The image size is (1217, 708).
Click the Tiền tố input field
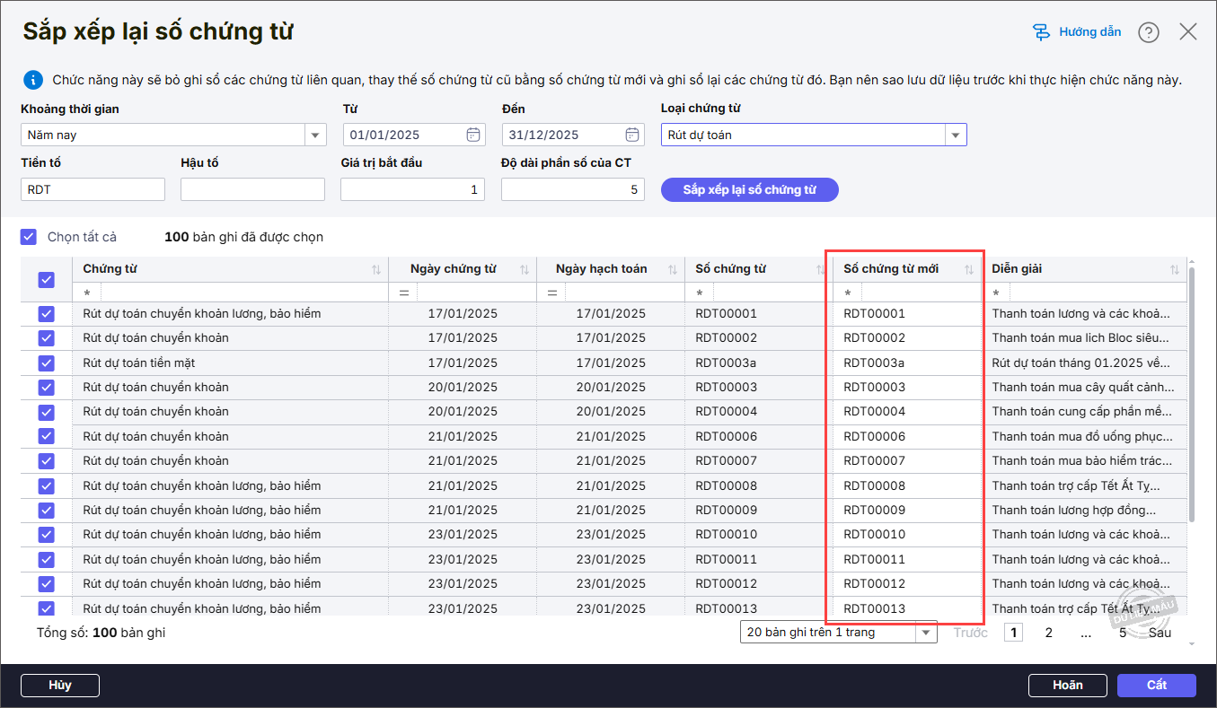coord(93,189)
